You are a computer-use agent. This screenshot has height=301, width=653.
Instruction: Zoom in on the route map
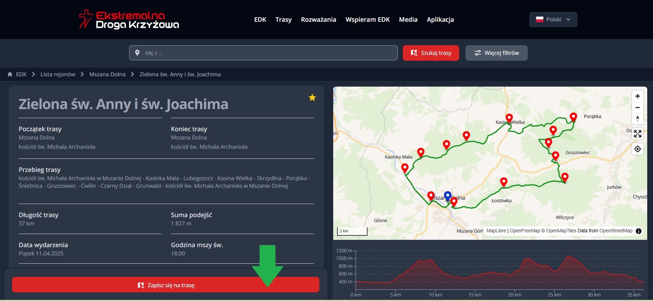click(637, 96)
